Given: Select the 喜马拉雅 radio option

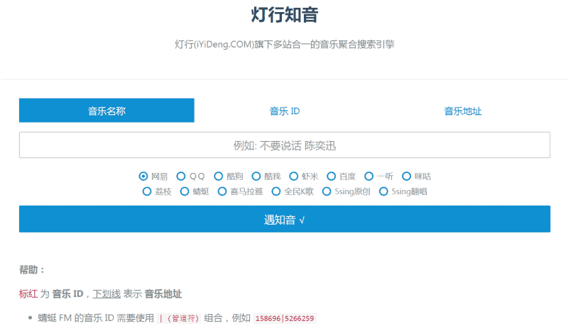Looking at the screenshot, I should click(222, 191).
